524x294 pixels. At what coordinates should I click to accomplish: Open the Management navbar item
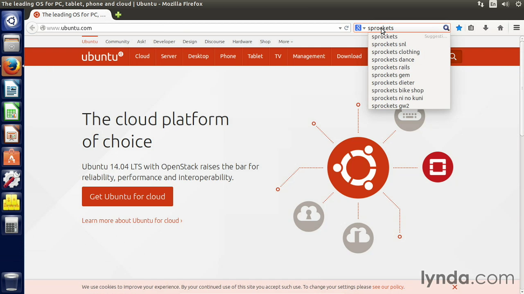(309, 56)
